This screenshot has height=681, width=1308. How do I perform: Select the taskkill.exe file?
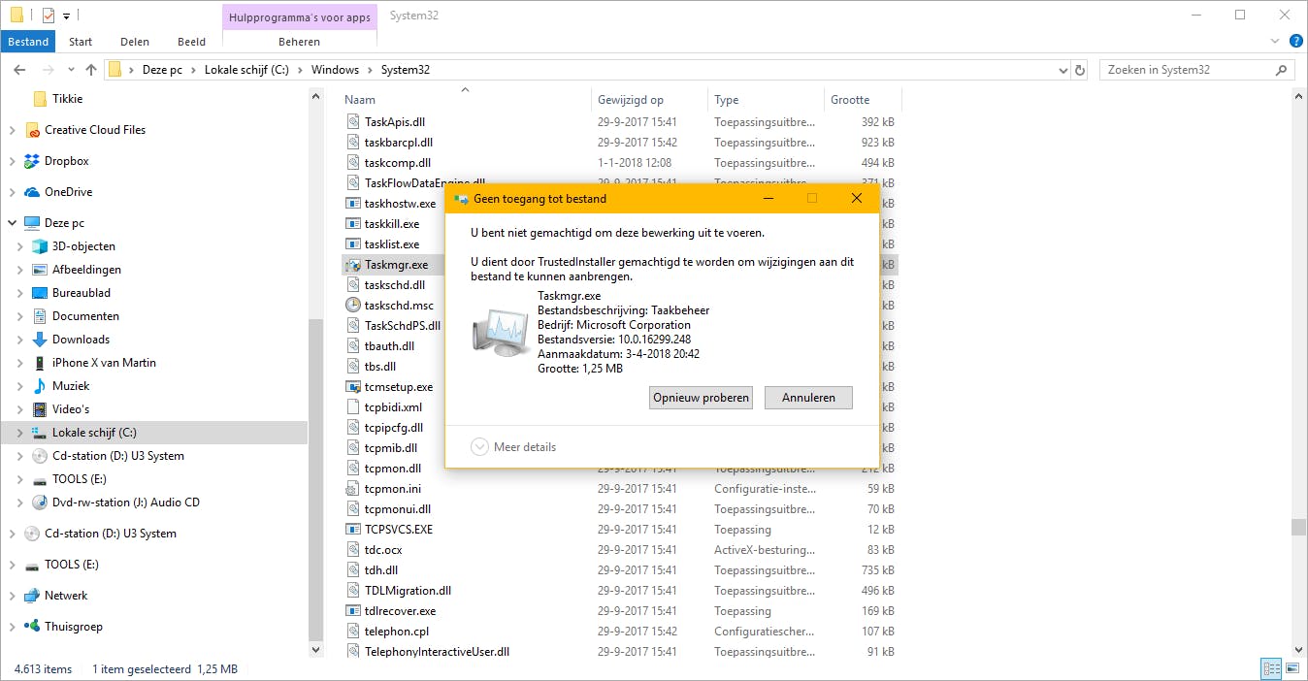point(392,224)
